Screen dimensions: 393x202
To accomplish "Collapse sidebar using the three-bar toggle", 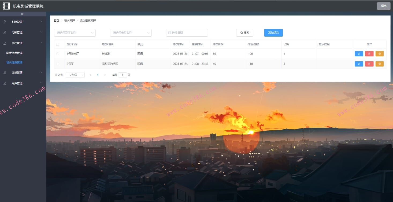I will (x=23, y=14).
